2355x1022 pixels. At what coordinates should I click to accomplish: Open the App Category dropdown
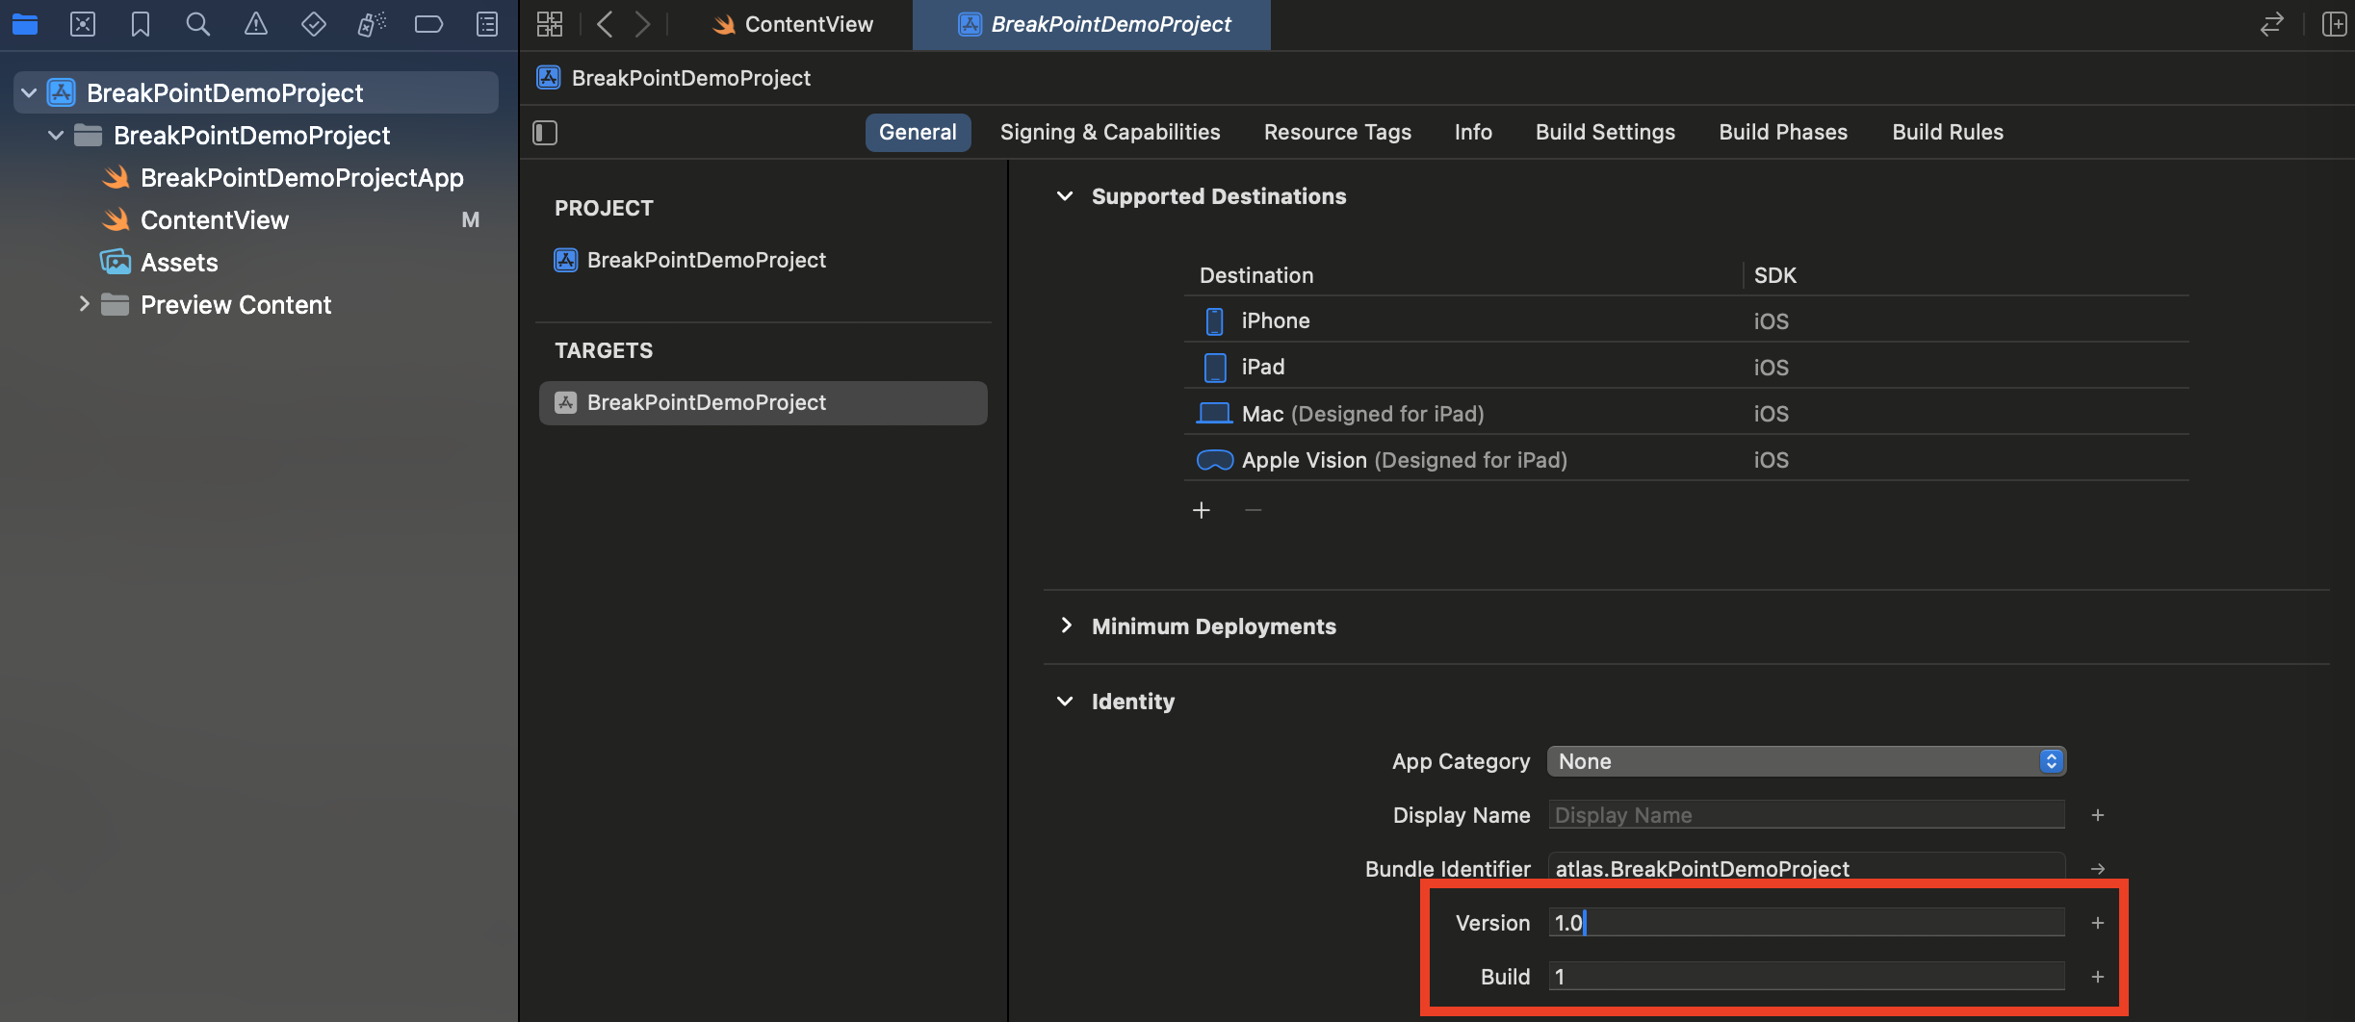1806,761
